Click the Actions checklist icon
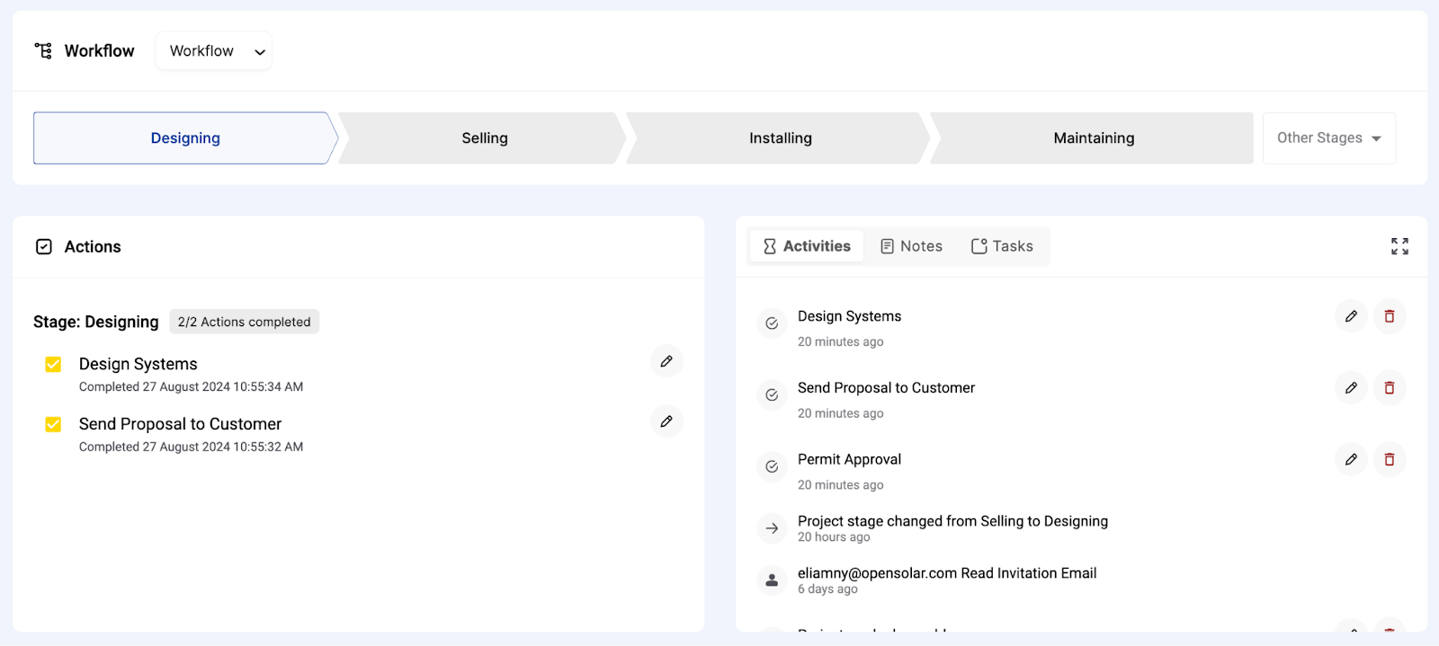 click(44, 247)
